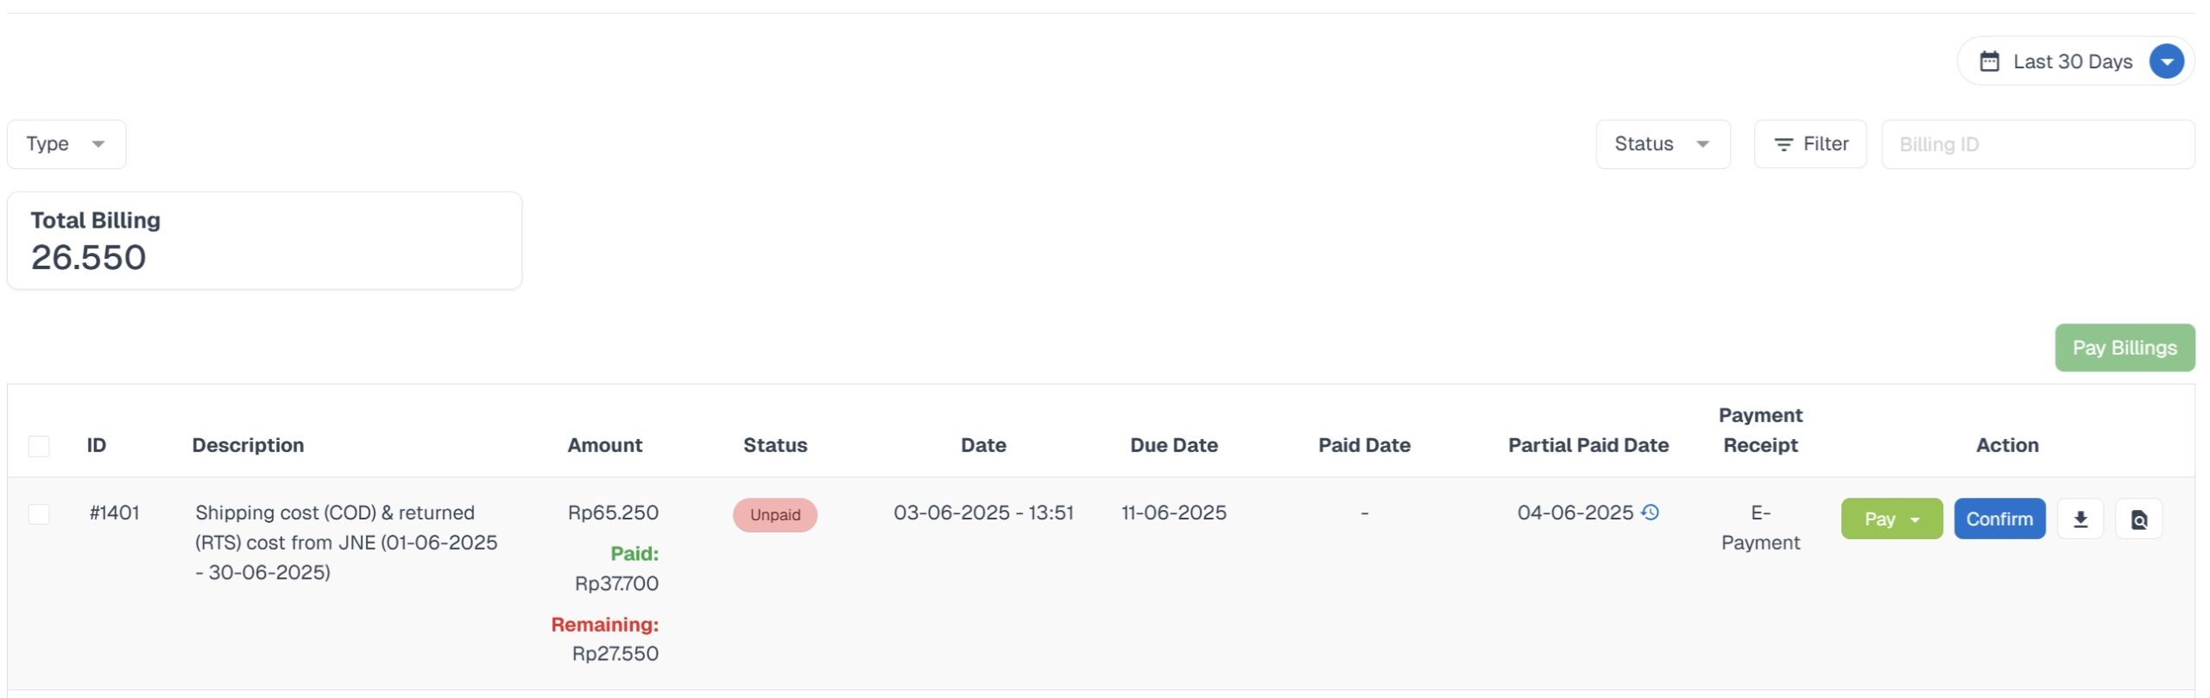2210x698 pixels.
Task: Click the small arrow on the Pay button
Action: (x=1915, y=519)
